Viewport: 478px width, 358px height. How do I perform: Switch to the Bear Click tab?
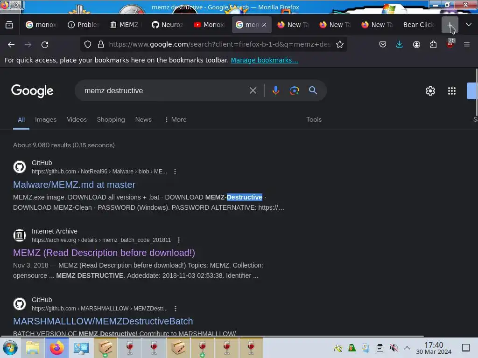coord(420,25)
